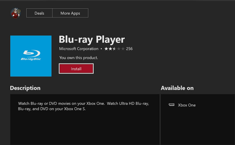Open the More Apps tab
The image size is (235, 145).
click(70, 13)
